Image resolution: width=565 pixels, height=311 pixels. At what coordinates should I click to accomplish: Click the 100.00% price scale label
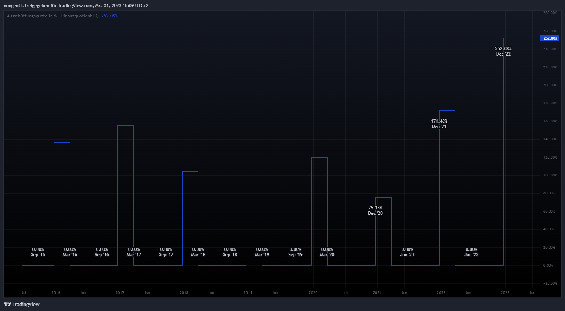[550, 175]
